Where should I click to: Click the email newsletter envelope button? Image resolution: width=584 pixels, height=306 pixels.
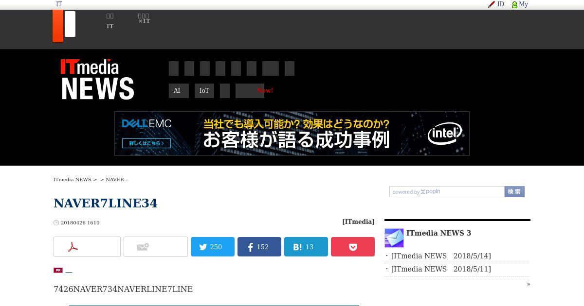[156, 247]
